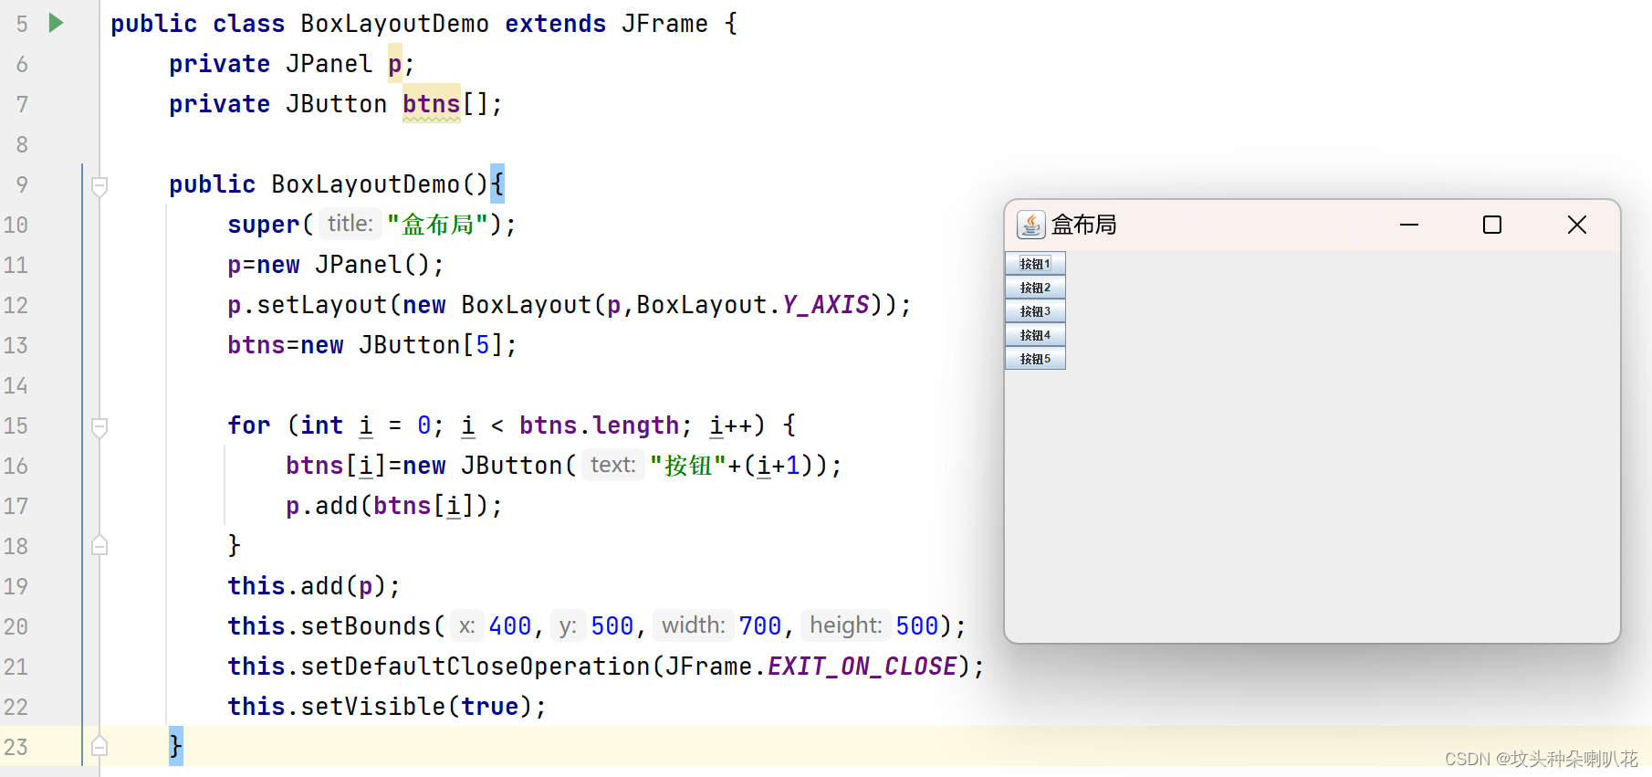Click the Java icon in 盒布局 window title
Screen dimensions: 1652x777
coord(1031,225)
